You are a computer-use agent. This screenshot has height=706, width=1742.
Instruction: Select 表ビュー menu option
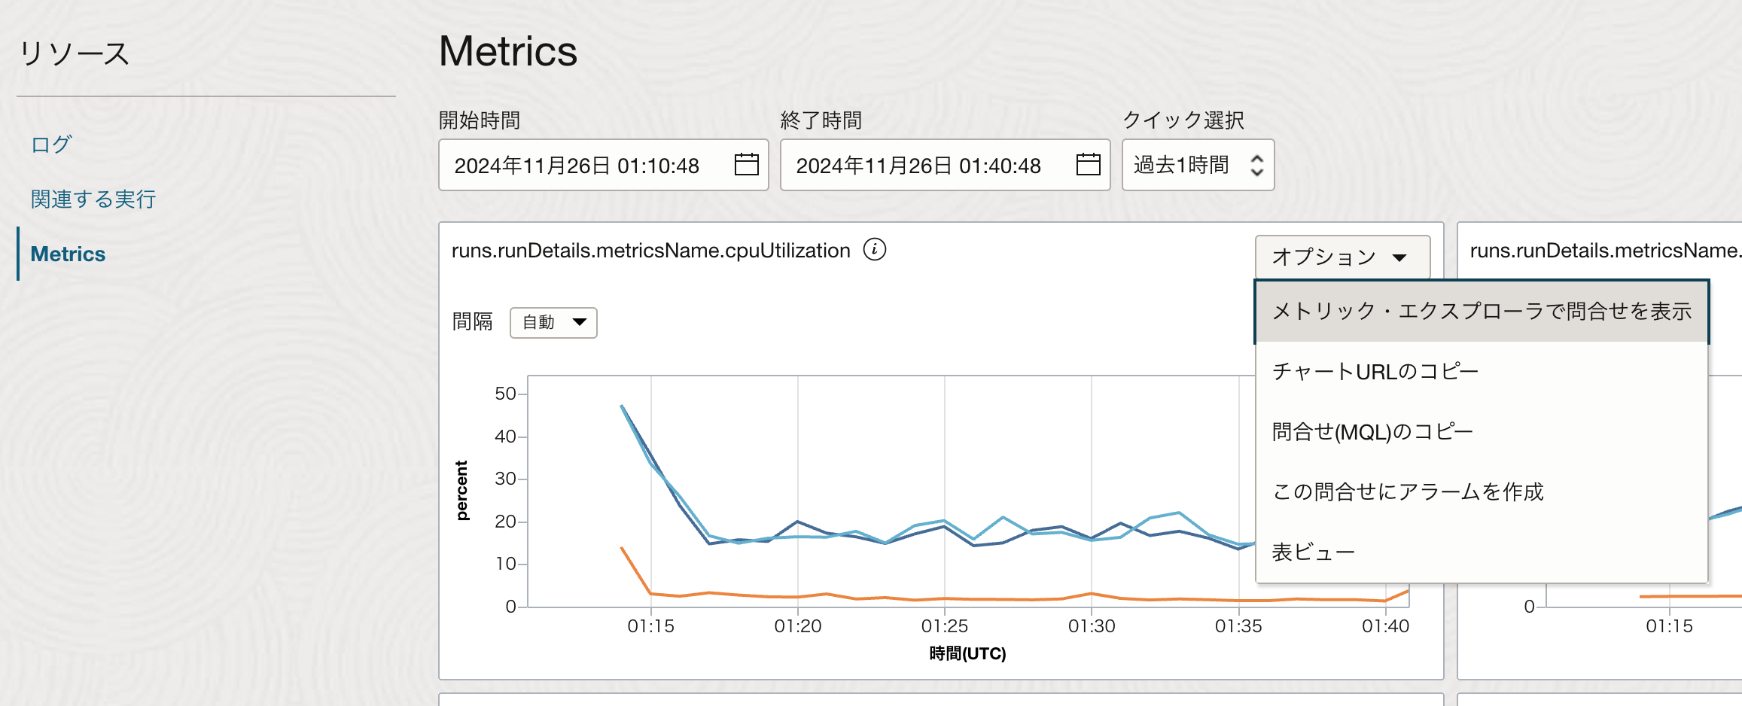(1481, 552)
